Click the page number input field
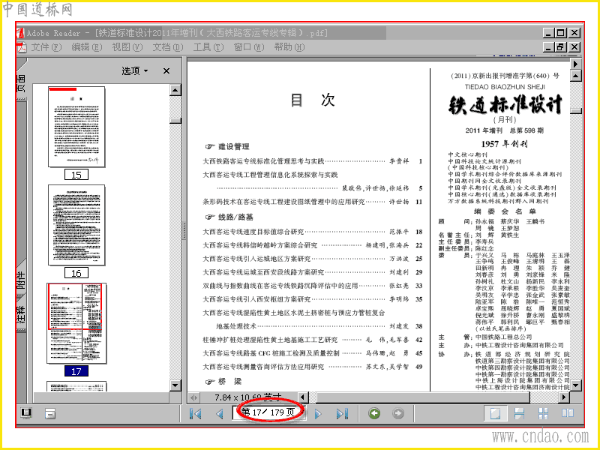Viewport: 600px width, 450px height. click(x=269, y=412)
